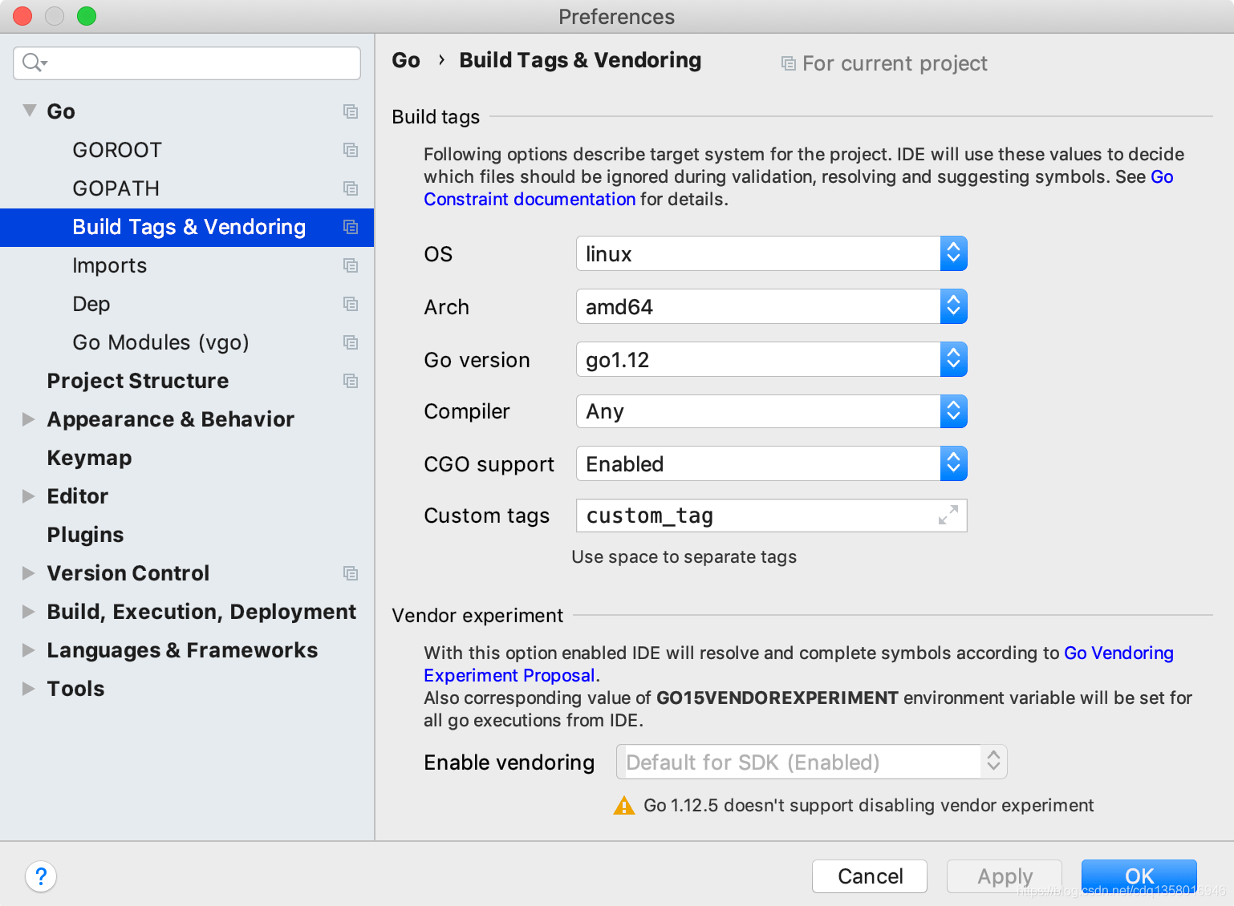
Task: Click the project-level icon beside Imports
Action: coord(351,265)
